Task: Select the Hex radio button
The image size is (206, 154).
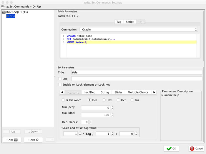Action: (x=104, y=100)
